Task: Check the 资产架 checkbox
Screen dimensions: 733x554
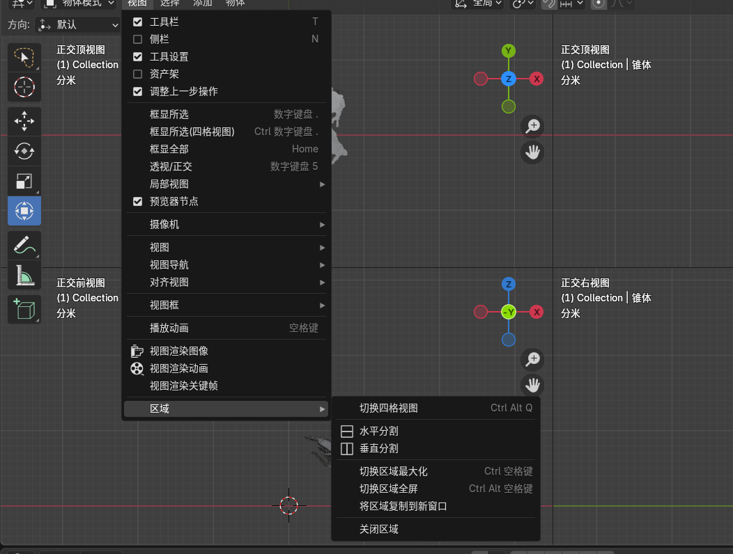Action: (x=137, y=74)
